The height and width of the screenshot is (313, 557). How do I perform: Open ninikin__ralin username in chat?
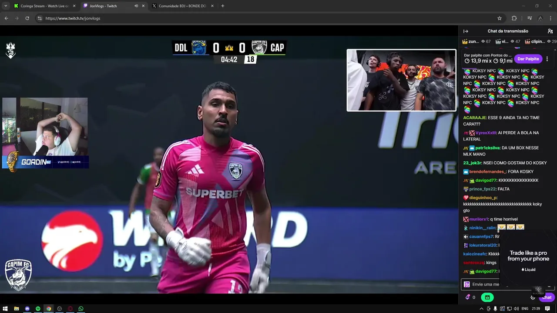[x=483, y=228]
